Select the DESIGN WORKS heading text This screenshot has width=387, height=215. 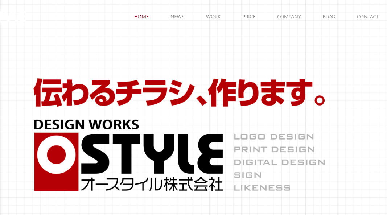(86, 124)
